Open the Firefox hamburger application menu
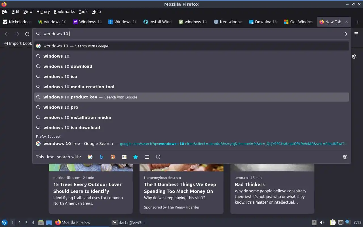363x227 pixels. [x=356, y=34]
